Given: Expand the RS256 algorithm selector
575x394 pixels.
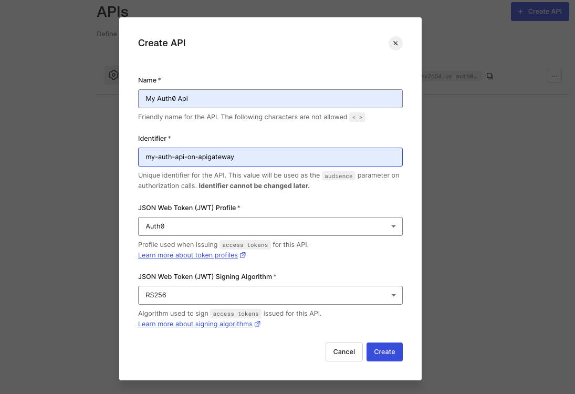Looking at the screenshot, I should (x=393, y=295).
